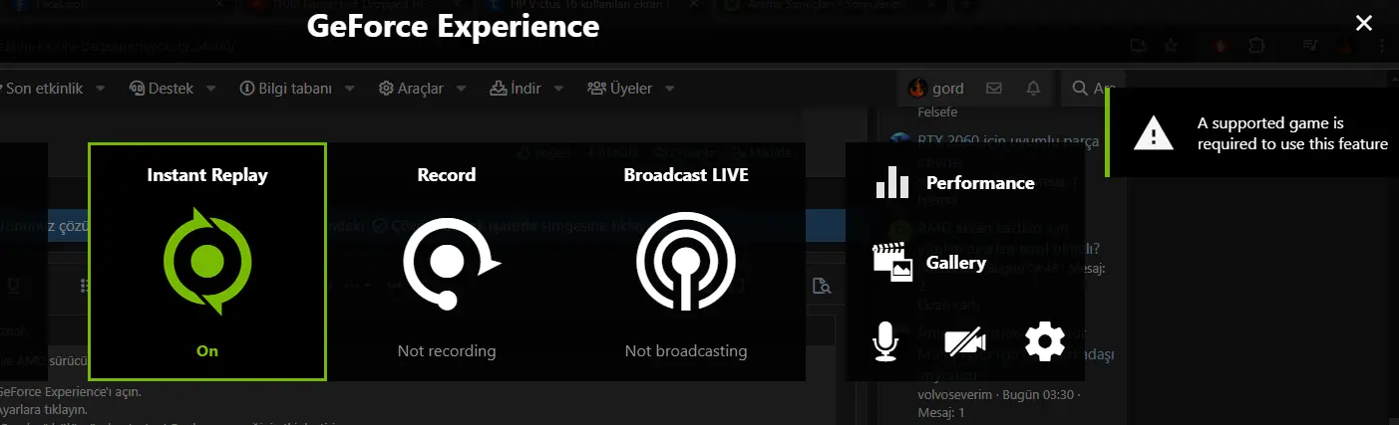Click the green On status text

pos(207,350)
